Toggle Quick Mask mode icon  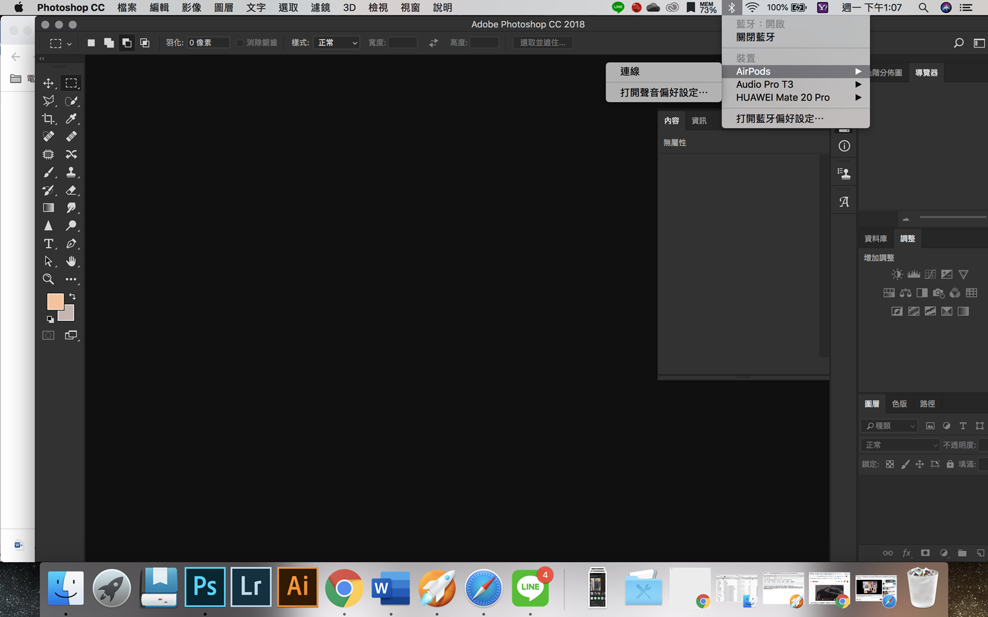tap(48, 335)
